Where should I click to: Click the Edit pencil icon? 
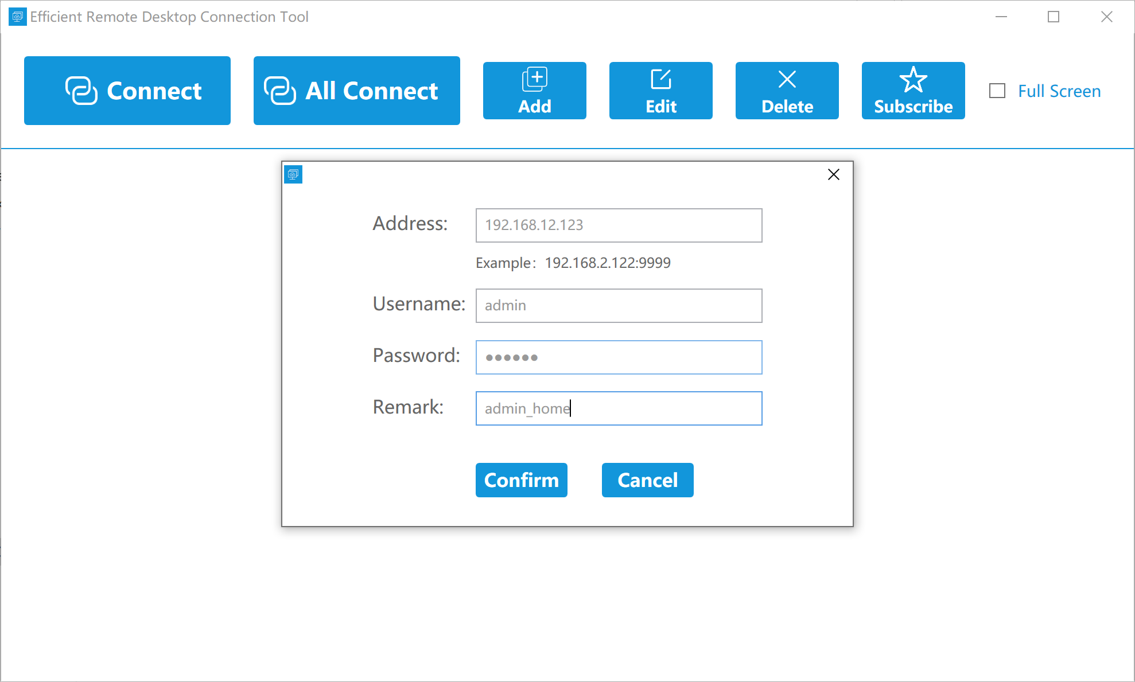point(660,79)
